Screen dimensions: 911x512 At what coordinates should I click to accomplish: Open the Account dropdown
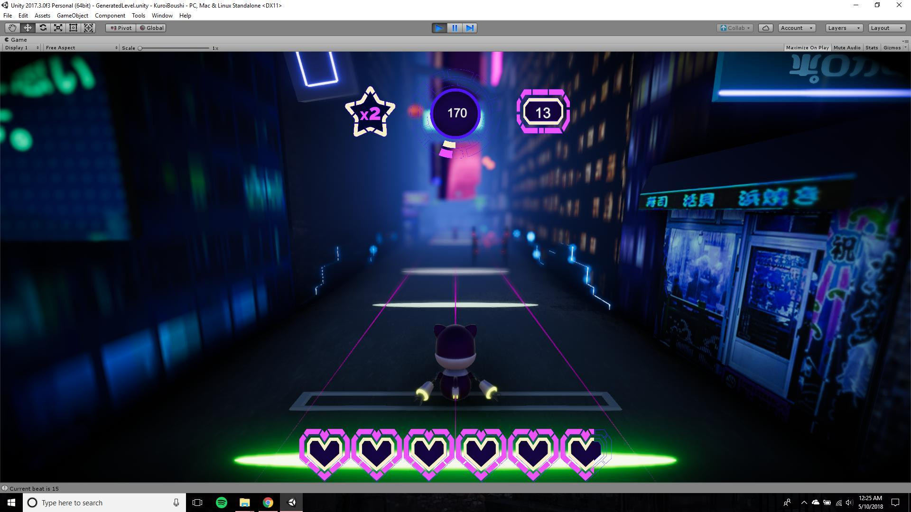tap(797, 28)
